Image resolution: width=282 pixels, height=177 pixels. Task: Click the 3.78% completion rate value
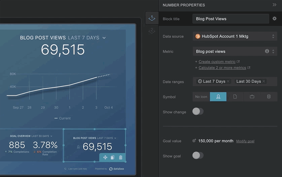click(45, 145)
